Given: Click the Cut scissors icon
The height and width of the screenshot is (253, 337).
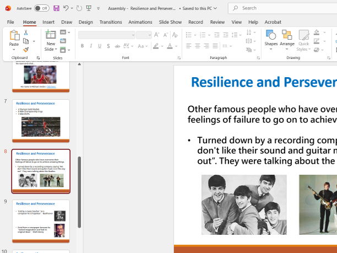Looking at the screenshot, I should (26, 33).
